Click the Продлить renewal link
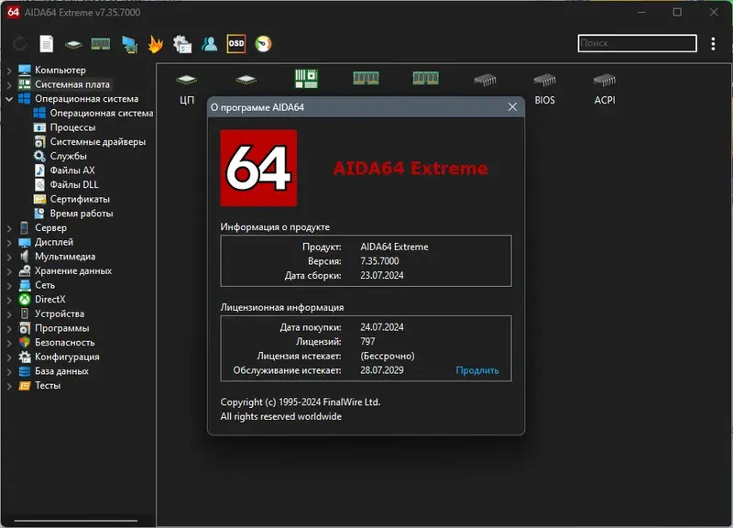This screenshot has width=733, height=528. (x=476, y=370)
